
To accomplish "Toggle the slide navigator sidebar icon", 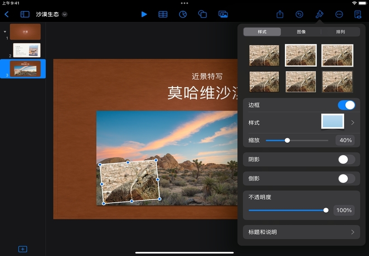I will click(25, 14).
